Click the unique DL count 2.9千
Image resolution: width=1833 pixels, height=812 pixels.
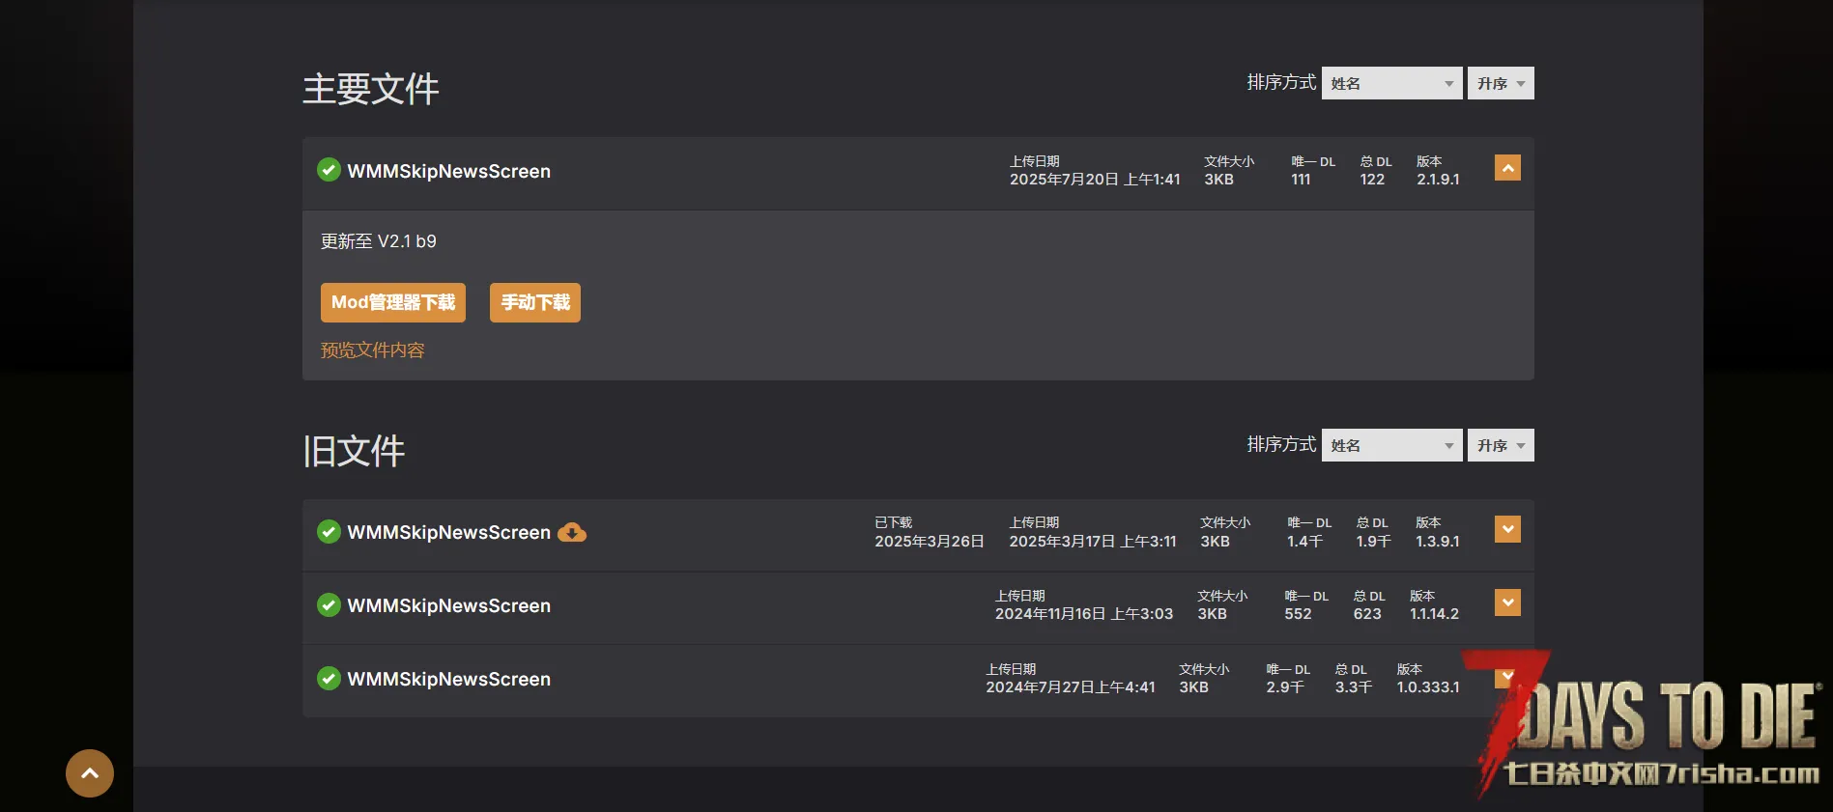tap(1285, 687)
